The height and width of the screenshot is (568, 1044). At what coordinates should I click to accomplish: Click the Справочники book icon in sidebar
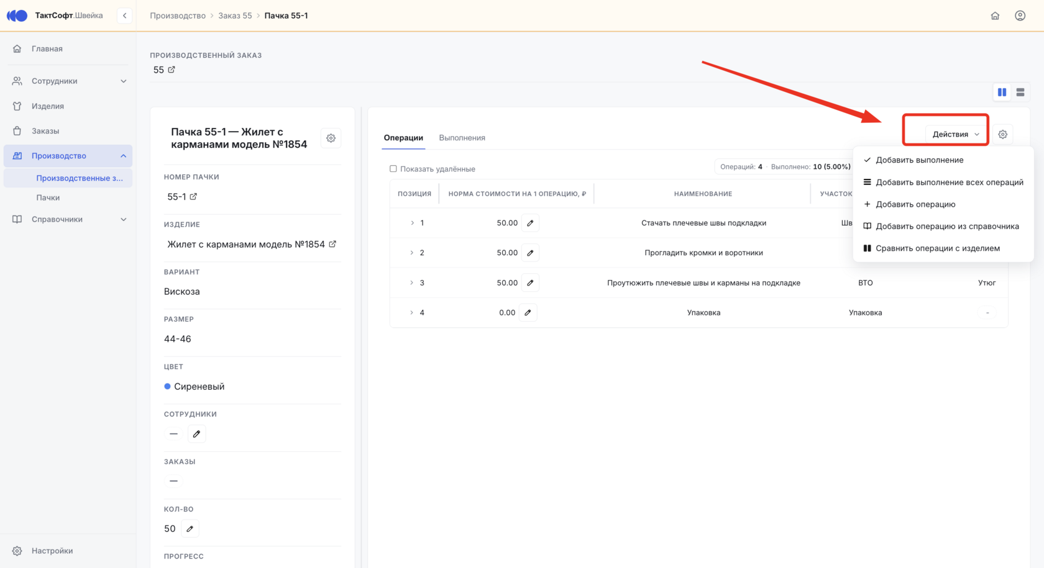click(17, 219)
